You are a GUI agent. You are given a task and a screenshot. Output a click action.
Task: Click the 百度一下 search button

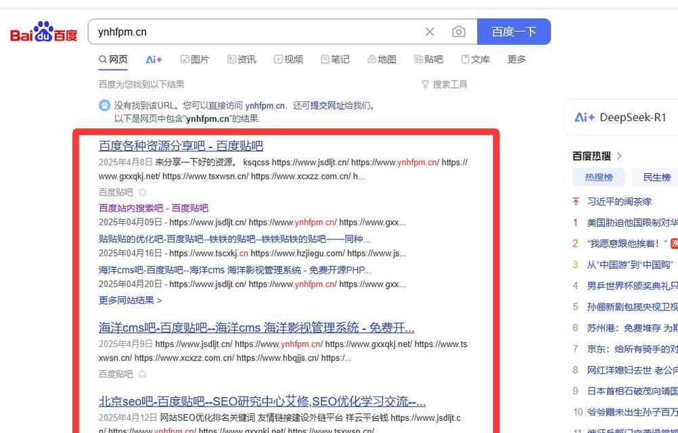coord(514,32)
